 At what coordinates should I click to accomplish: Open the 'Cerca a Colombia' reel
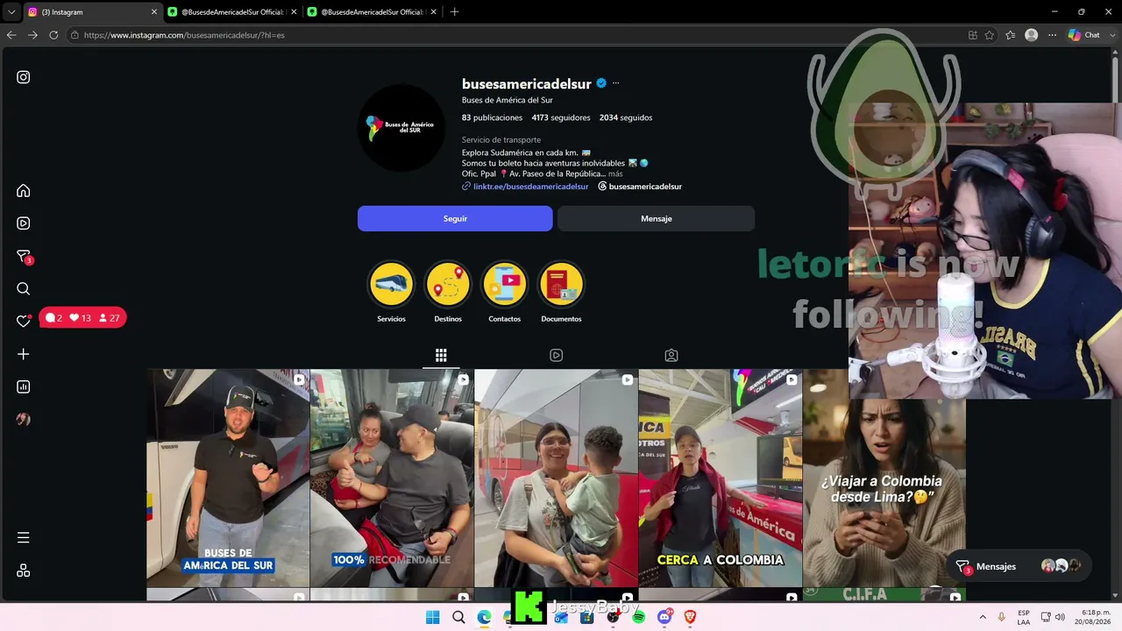tap(721, 478)
